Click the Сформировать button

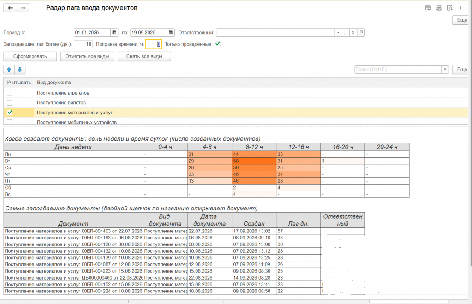[30, 57]
